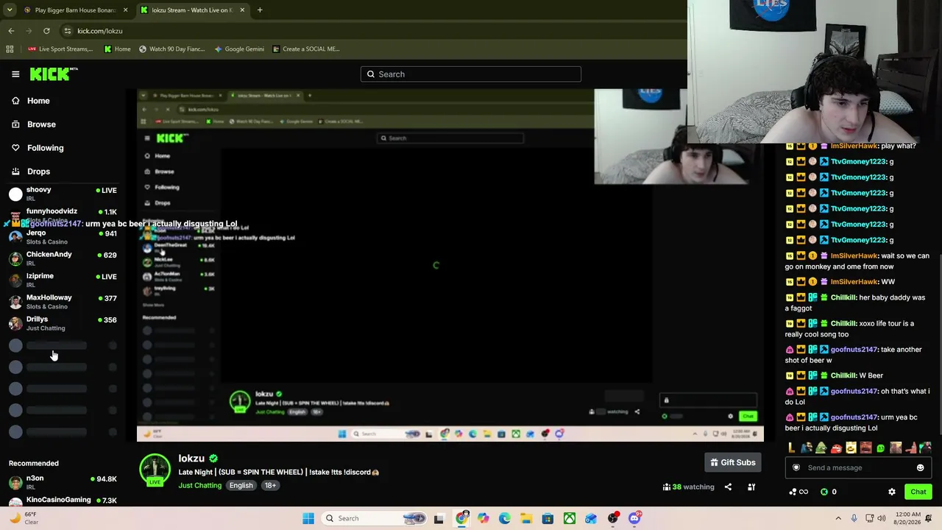Open the taskbar volume control

click(882, 518)
